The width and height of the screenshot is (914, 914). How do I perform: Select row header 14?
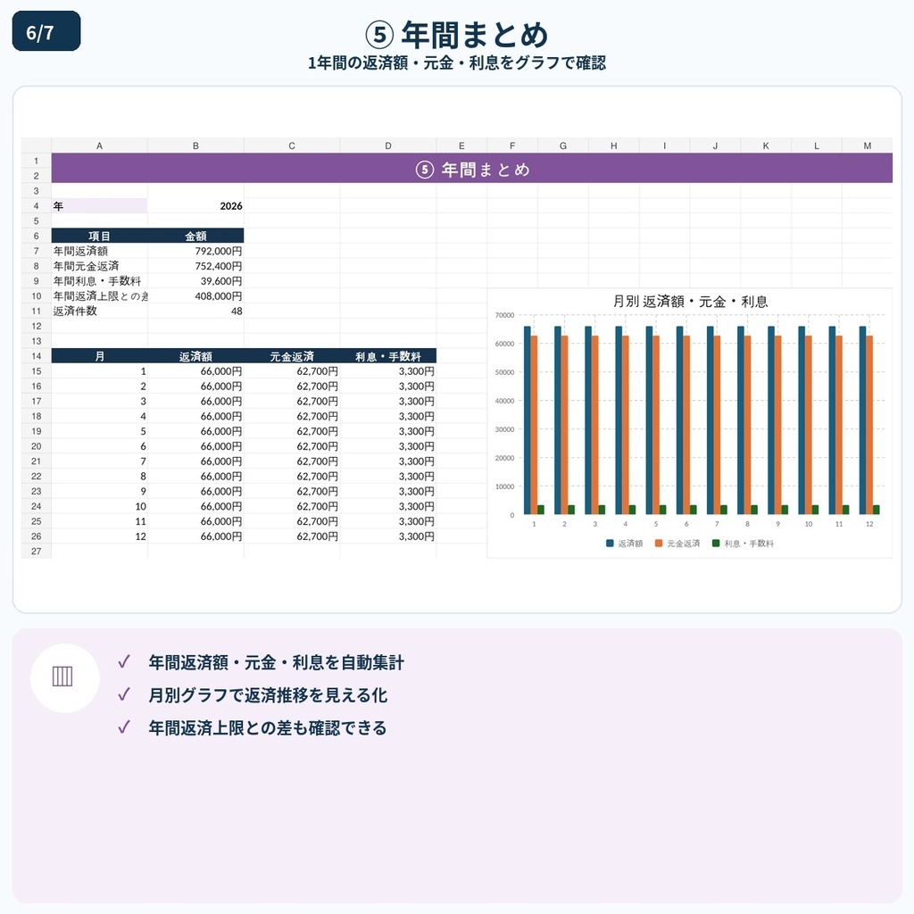tap(36, 356)
